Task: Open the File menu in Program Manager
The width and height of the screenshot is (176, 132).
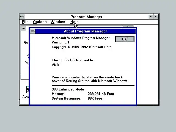Action: (x=25, y=22)
